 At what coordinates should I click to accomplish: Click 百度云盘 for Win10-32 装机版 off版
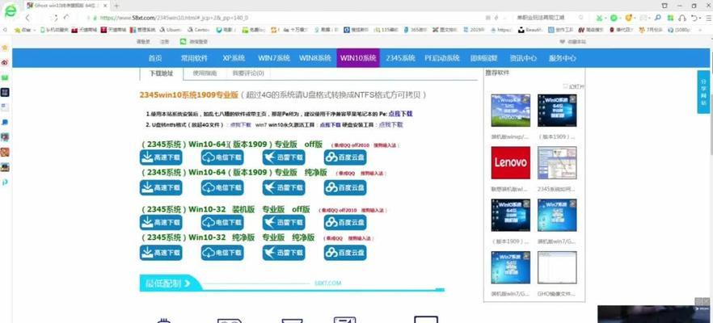(x=345, y=223)
